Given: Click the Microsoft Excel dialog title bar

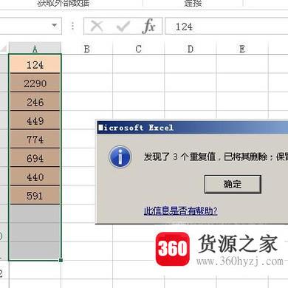Looking at the screenshot, I should [193, 128].
